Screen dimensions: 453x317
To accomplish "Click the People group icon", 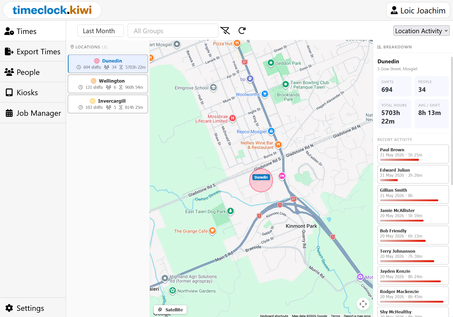I will [9, 72].
